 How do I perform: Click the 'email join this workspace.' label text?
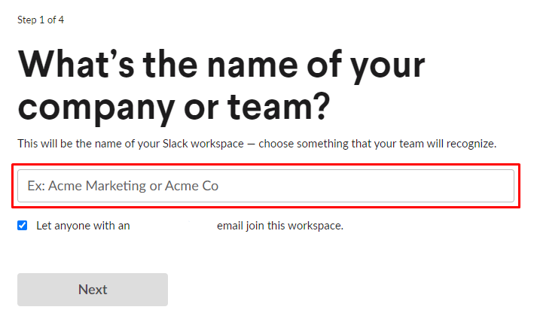280,225
